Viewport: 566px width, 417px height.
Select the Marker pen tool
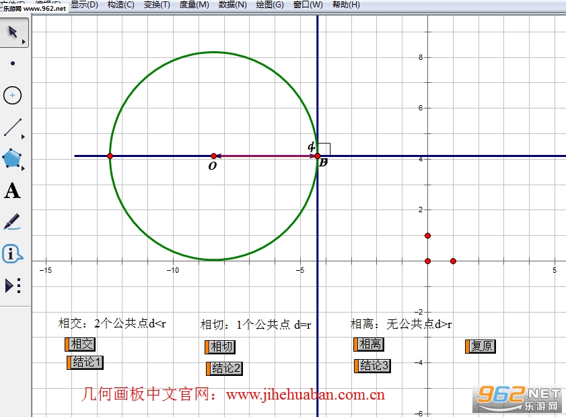click(12, 222)
